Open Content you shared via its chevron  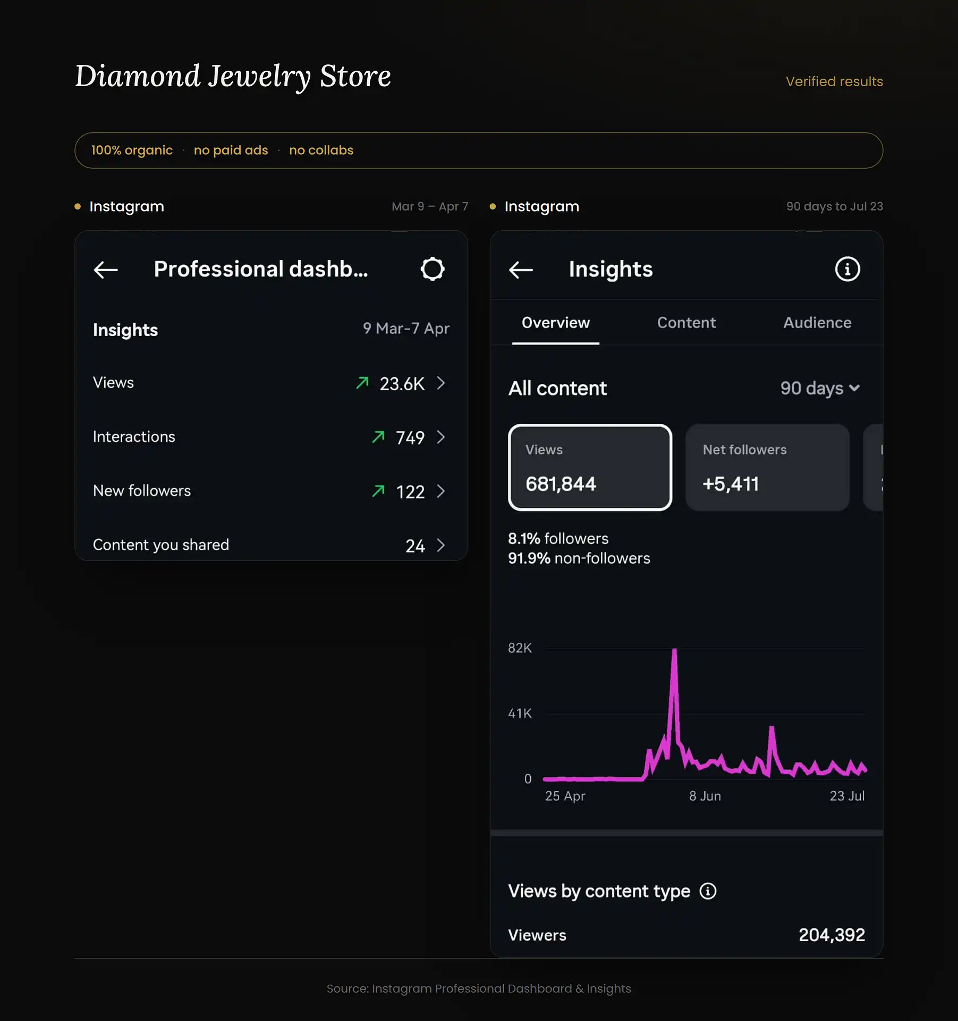[440, 545]
